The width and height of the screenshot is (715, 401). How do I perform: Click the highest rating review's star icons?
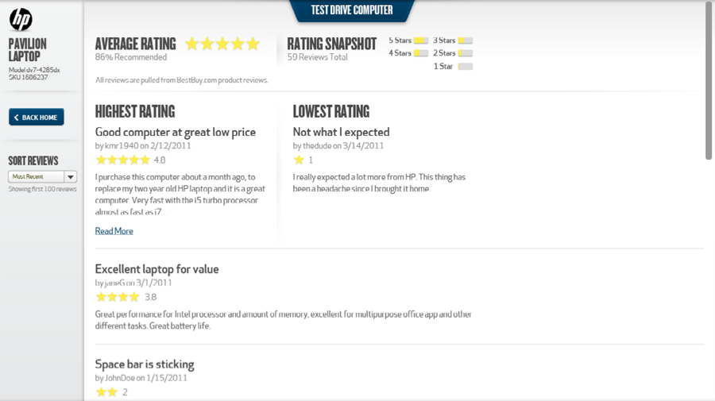pyautogui.click(x=123, y=160)
